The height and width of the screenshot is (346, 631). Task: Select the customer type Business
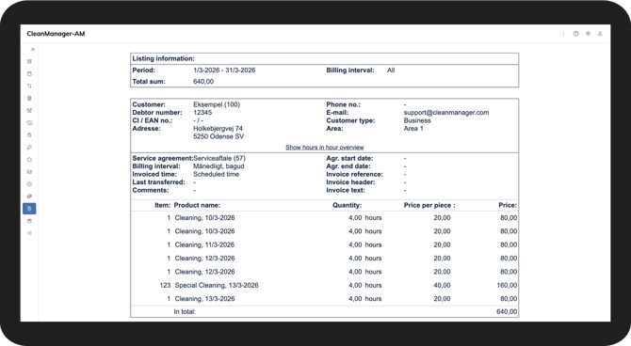tap(417, 120)
